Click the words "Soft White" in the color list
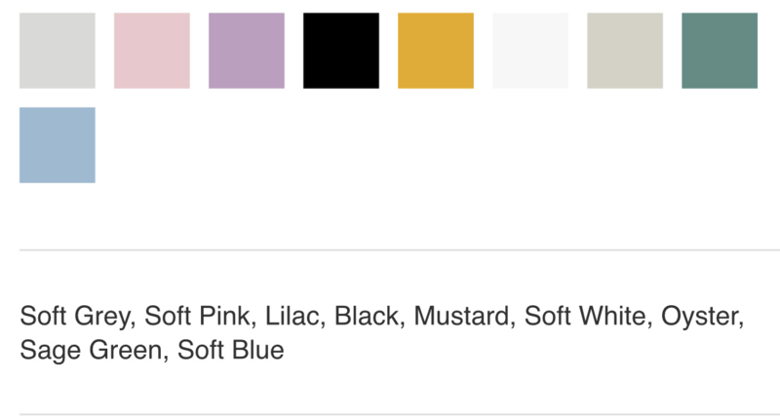The width and height of the screenshot is (780, 419). tap(585, 316)
